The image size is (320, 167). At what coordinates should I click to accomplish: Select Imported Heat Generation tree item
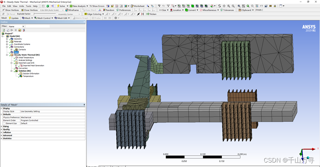coord(33,66)
